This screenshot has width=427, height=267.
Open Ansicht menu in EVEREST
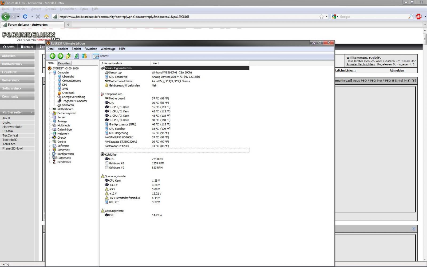point(63,49)
